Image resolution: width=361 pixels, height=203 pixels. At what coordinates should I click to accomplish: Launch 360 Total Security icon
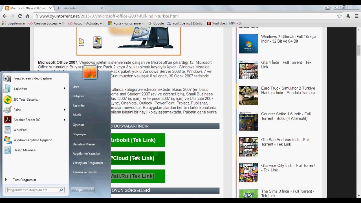[7, 100]
